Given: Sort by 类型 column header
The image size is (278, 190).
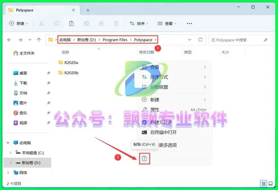Looking at the screenshot, I should click(x=188, y=52).
